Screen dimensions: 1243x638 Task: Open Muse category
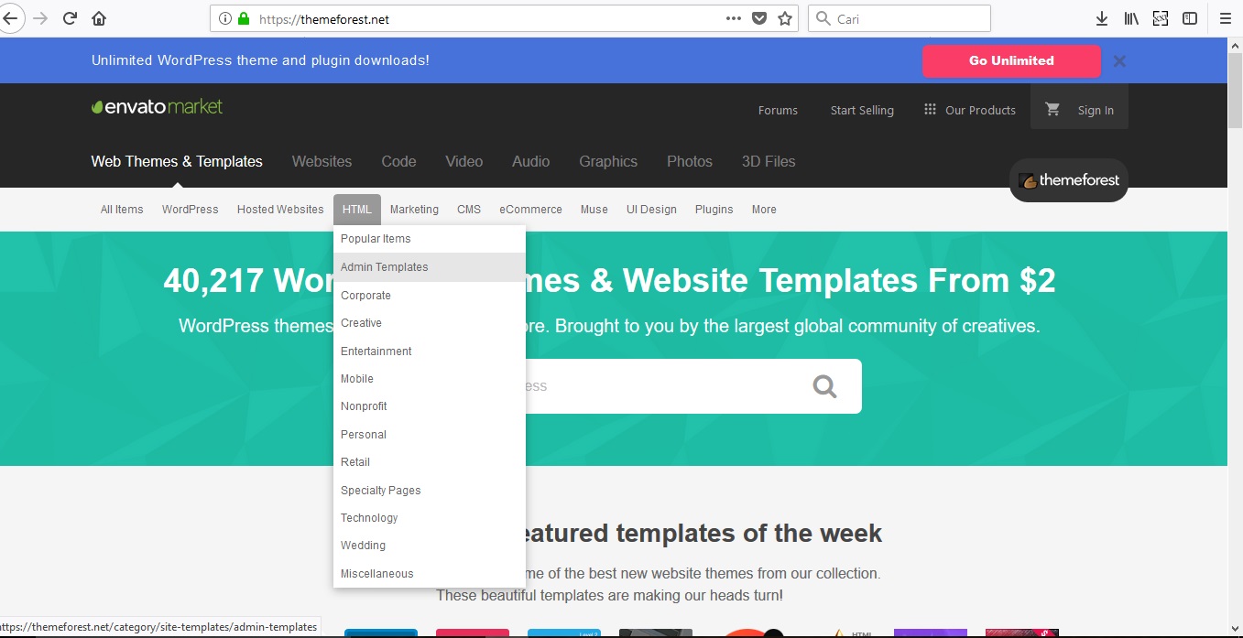point(594,210)
